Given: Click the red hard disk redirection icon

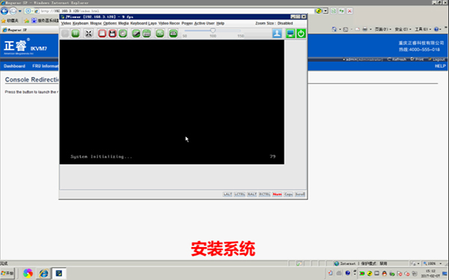Looking at the screenshot, I should pyautogui.click(x=102, y=34).
